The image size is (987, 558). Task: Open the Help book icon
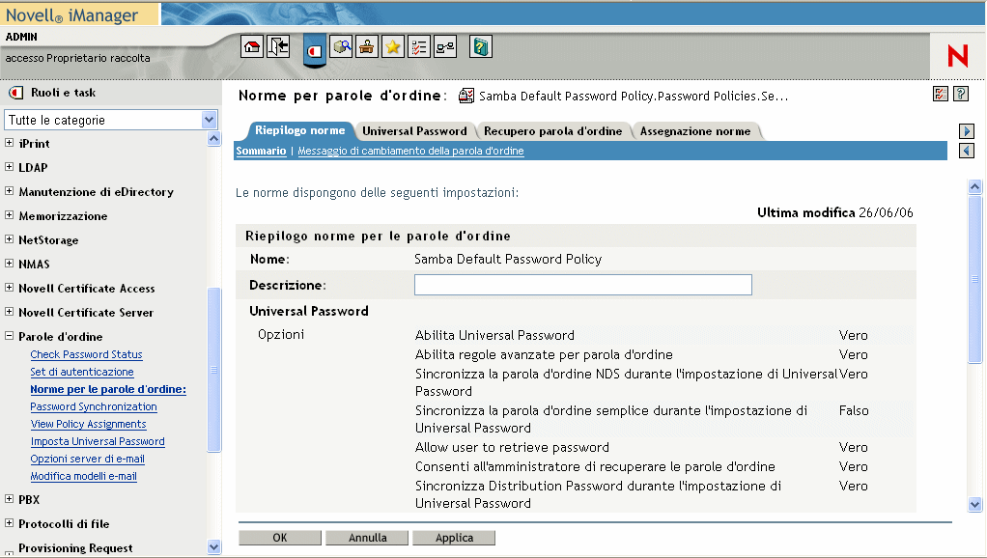coord(481,46)
